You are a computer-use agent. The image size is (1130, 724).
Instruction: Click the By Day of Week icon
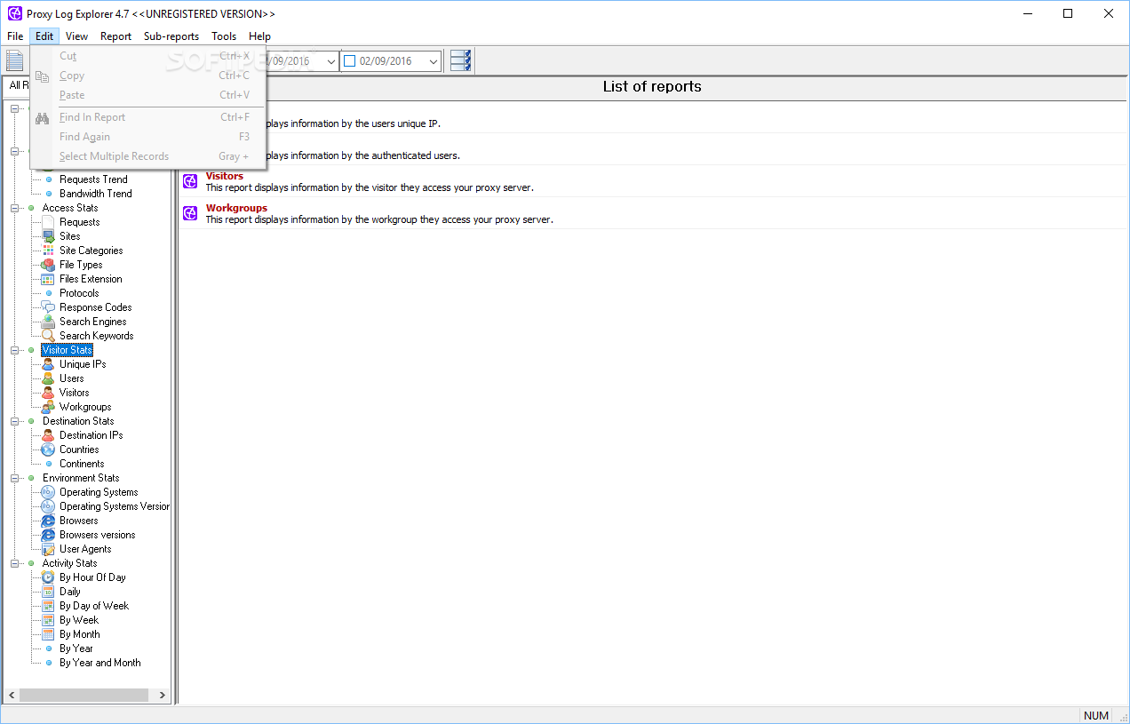click(48, 606)
